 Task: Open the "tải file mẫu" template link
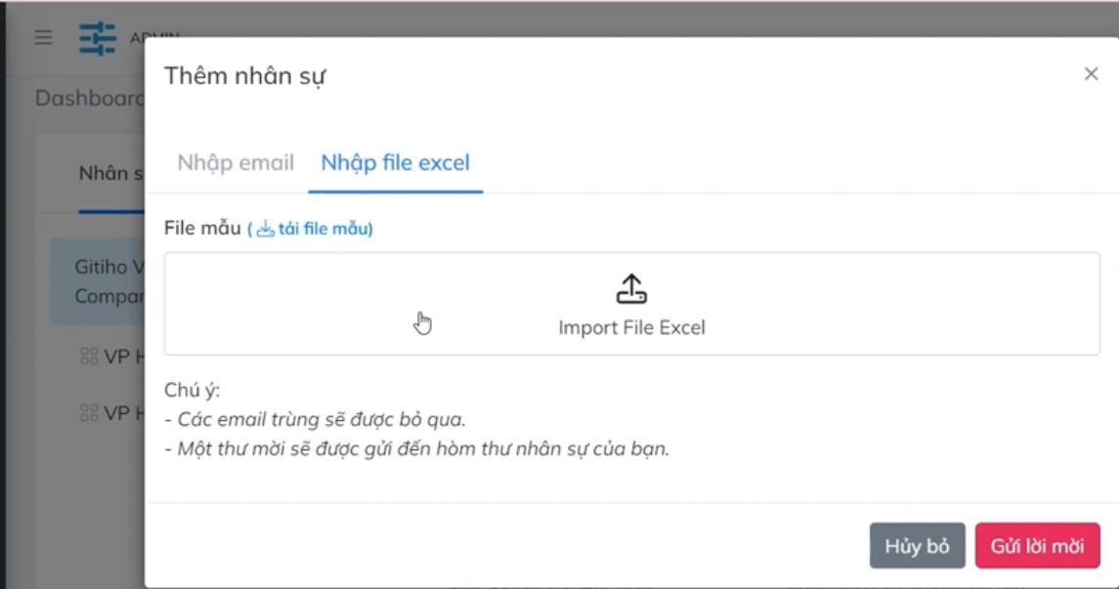click(323, 229)
